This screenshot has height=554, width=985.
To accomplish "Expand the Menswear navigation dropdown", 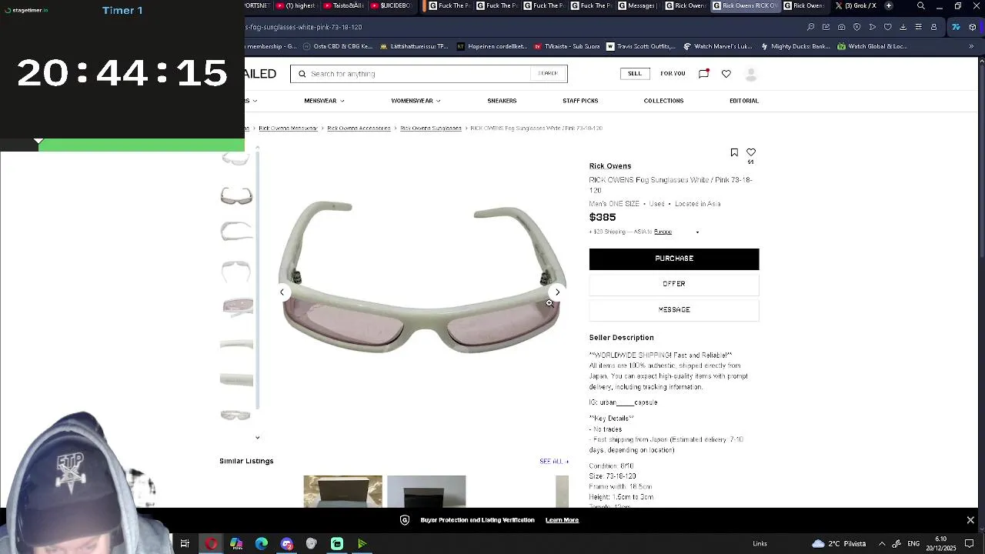I will (x=324, y=101).
